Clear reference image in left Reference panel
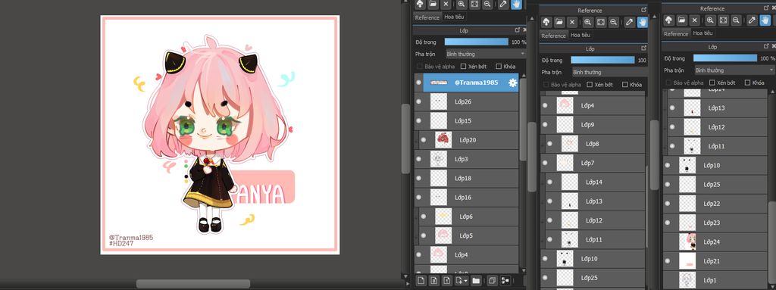 click(x=446, y=4)
